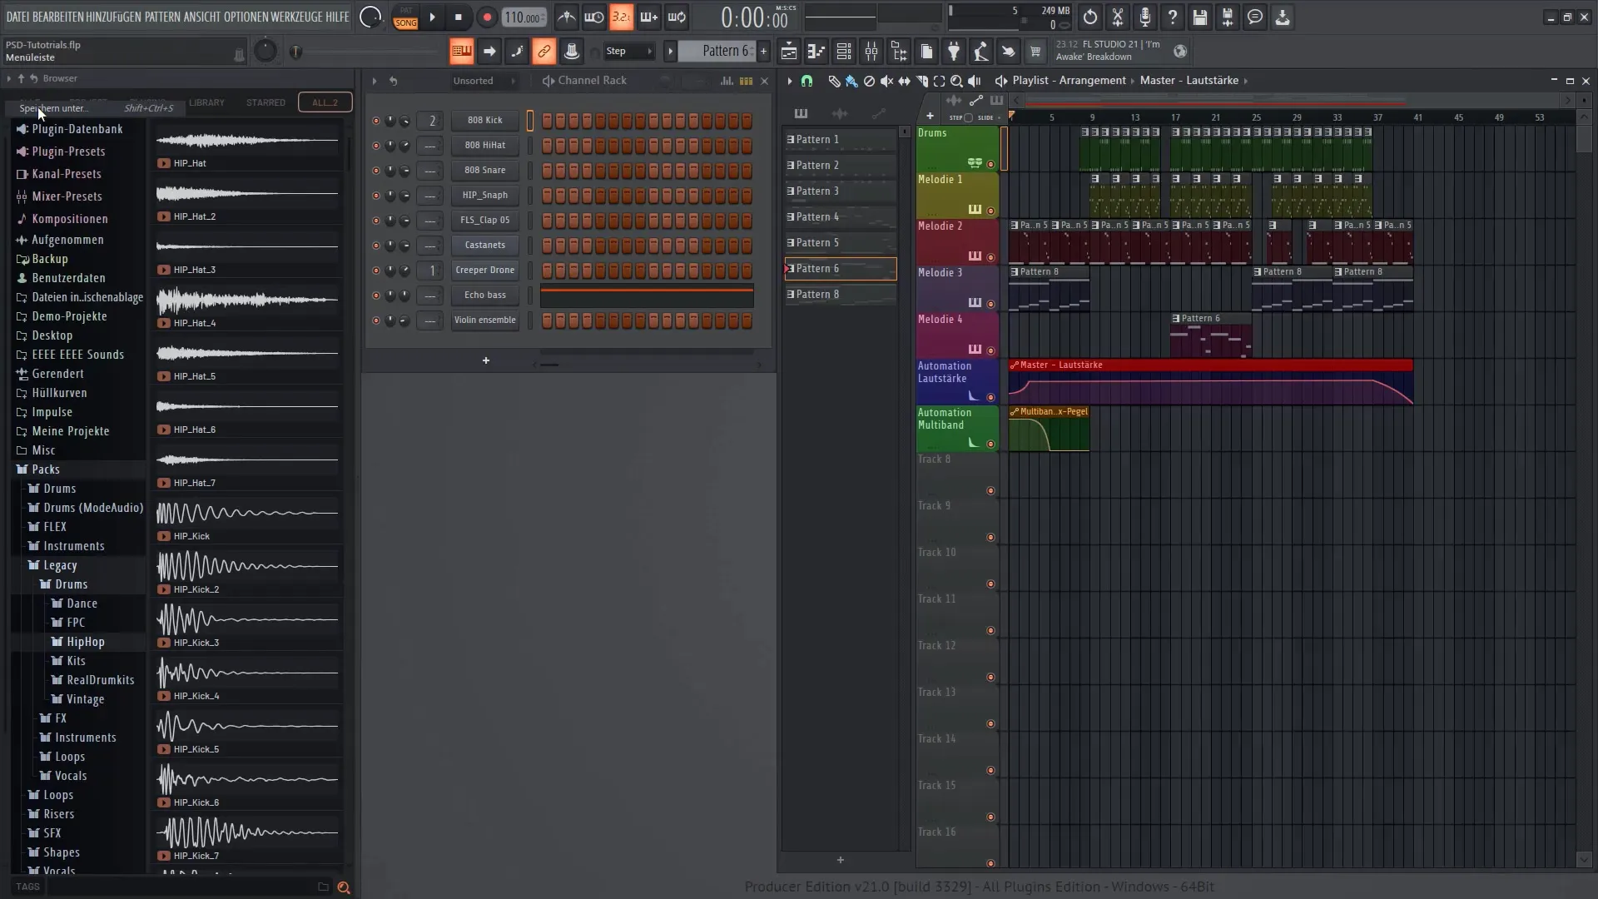Open the plugin picker plug icon
Viewport: 1598px width, 899px height.
tap(954, 52)
